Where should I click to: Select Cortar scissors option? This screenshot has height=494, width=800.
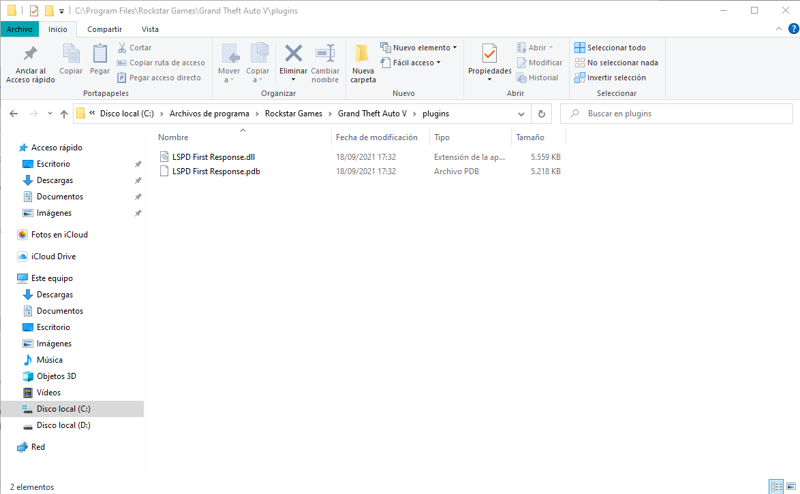pos(135,48)
